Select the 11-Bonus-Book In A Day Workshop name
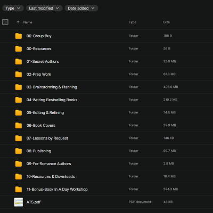The height and width of the screenshot is (213, 213). point(57,190)
